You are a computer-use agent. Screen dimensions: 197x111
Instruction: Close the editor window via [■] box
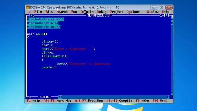pyautogui.click(x=32, y=15)
